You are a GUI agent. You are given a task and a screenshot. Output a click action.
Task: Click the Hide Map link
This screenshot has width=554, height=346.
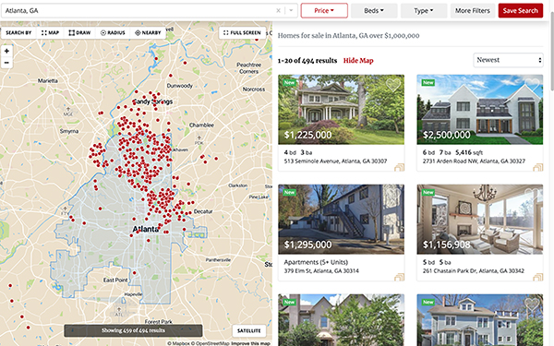pos(358,61)
